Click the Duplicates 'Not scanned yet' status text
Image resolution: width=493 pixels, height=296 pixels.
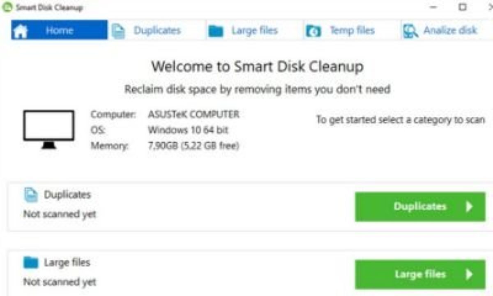pyautogui.click(x=60, y=214)
